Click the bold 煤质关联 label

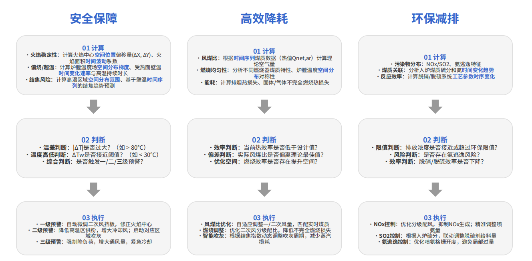pos(392,70)
